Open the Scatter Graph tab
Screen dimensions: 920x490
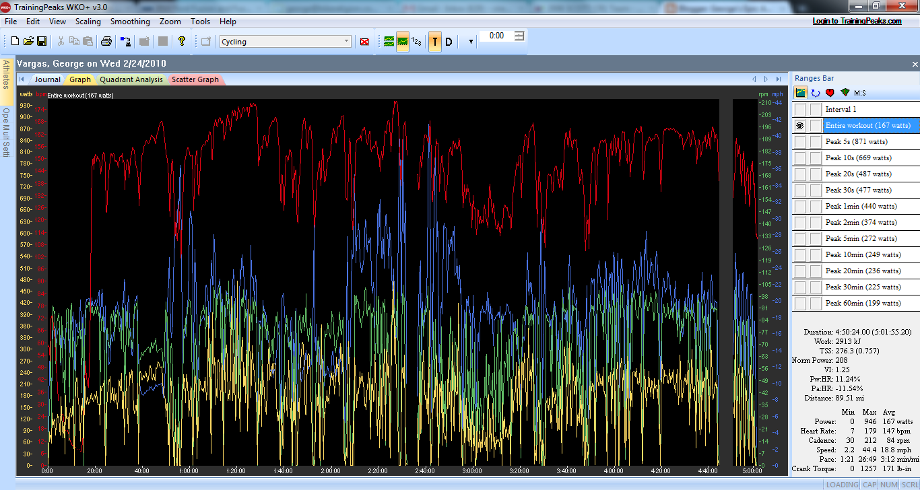click(195, 79)
